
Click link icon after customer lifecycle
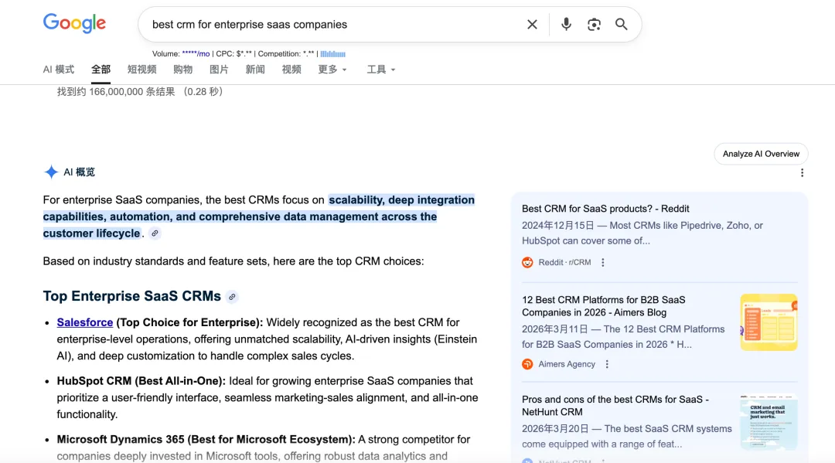[155, 233]
